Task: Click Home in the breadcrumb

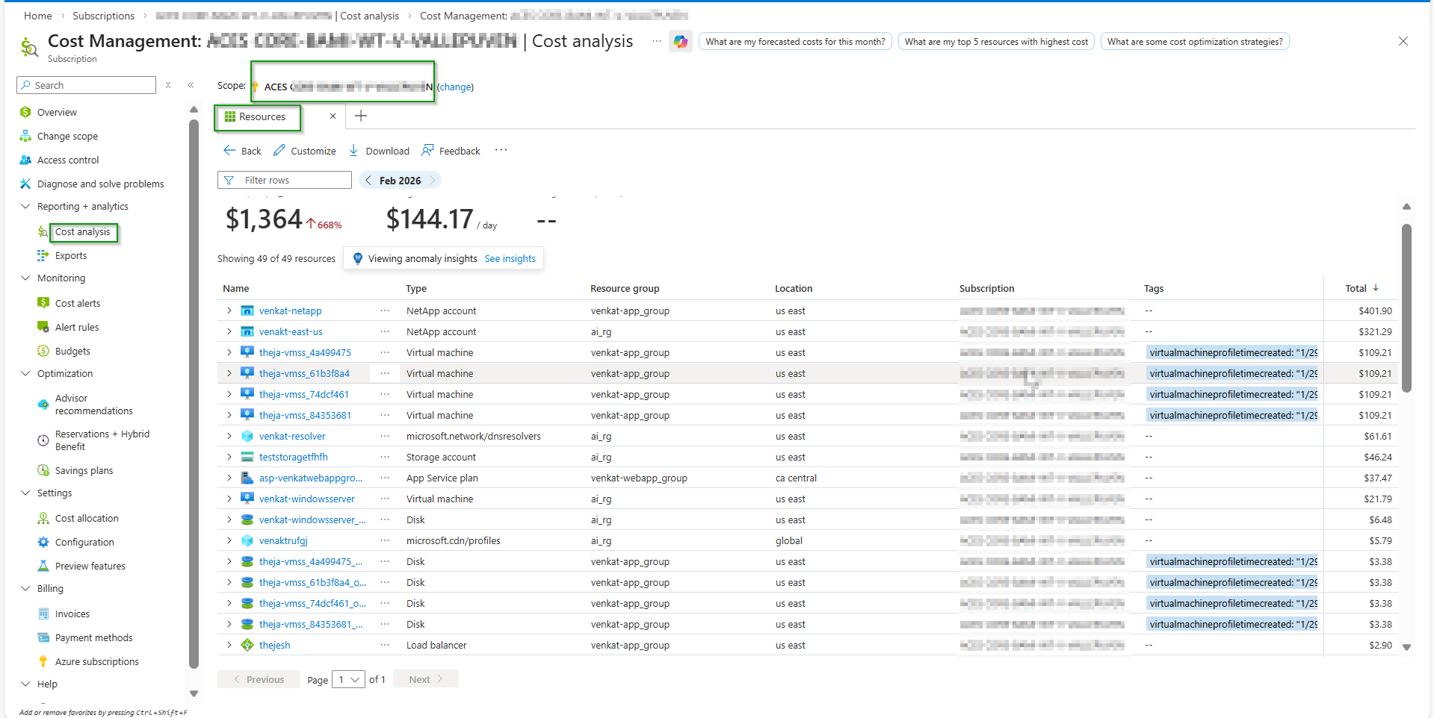Action: point(38,16)
